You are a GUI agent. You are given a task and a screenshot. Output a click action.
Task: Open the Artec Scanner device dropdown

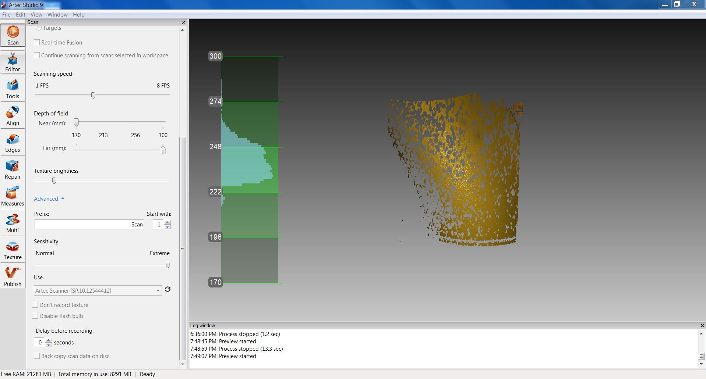tap(158, 290)
